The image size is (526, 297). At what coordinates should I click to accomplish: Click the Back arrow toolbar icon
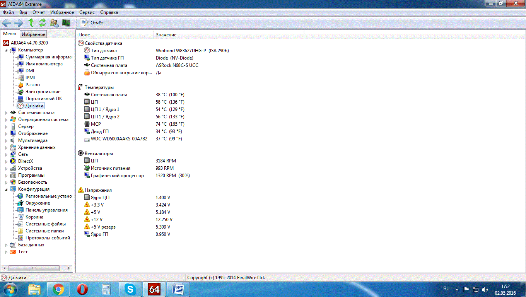(7, 23)
